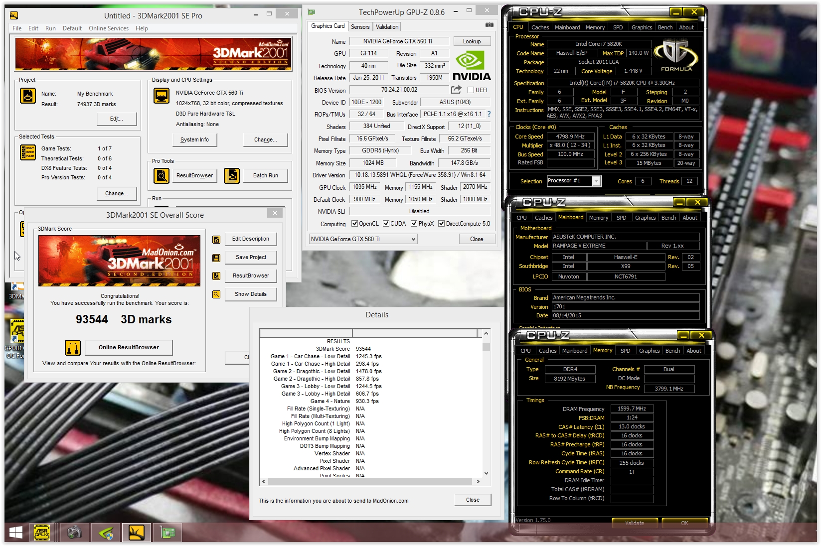Toggle the PhysX checkbox

point(414,224)
